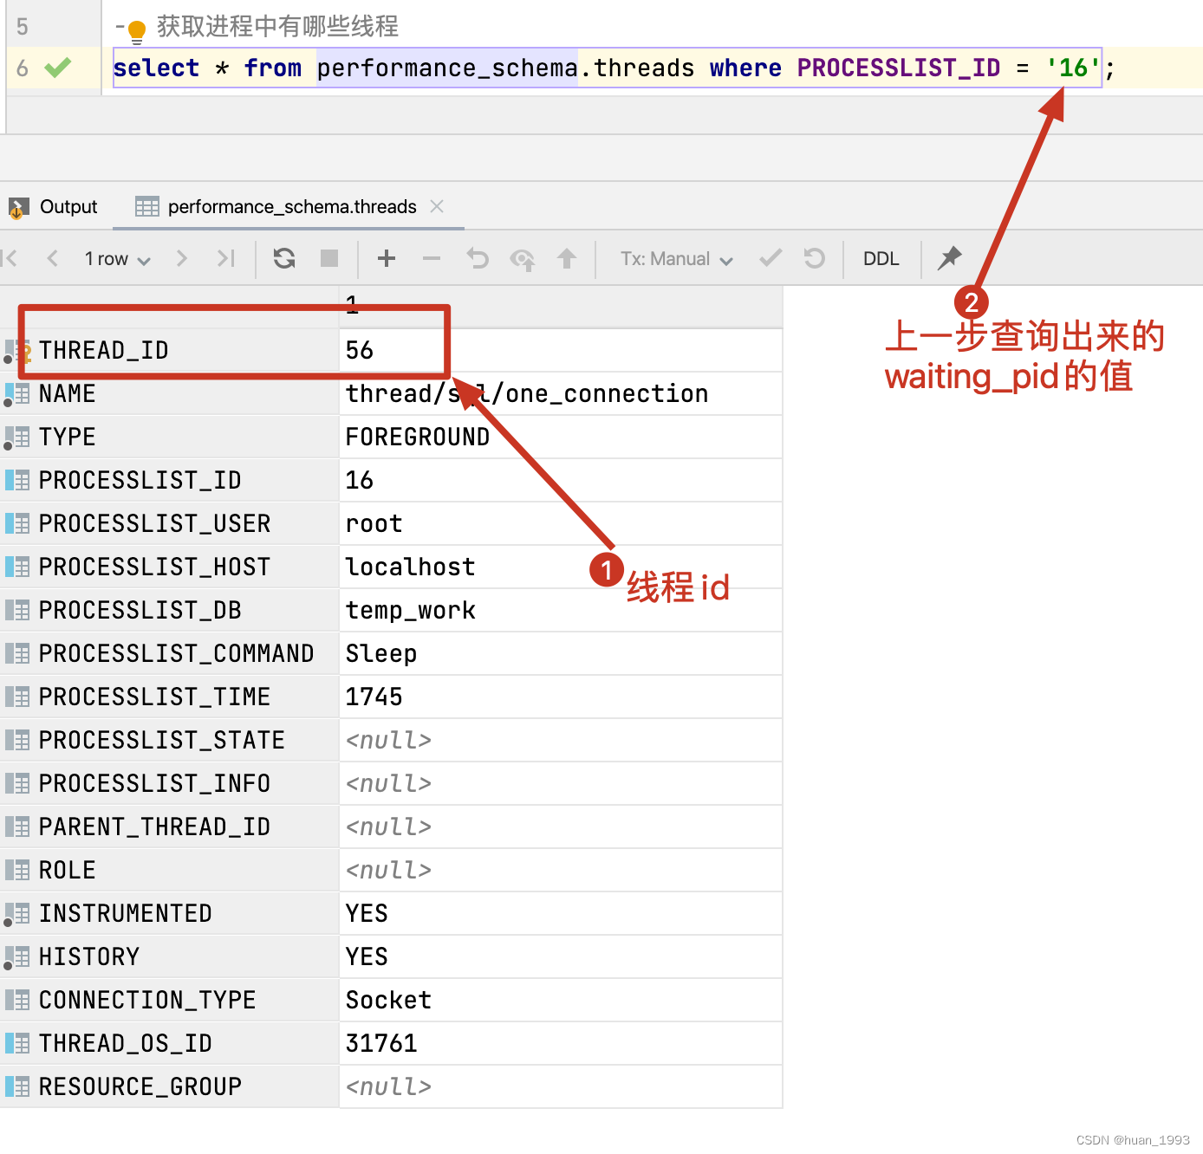Open the Tx: Manual transaction mode dropdown
This screenshot has height=1154, width=1203.
677,259
